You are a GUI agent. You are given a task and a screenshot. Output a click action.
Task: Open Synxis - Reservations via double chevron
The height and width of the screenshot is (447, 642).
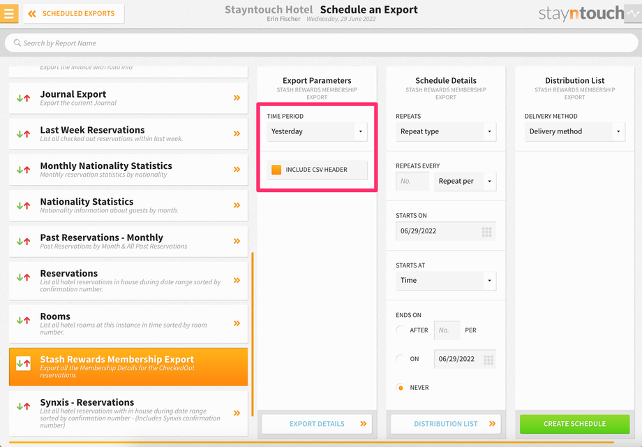coord(237,413)
